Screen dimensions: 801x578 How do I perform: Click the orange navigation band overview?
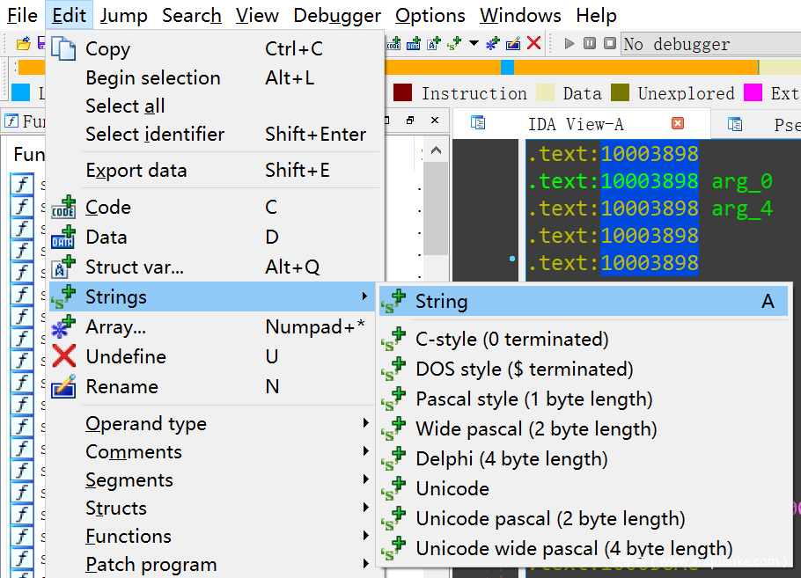point(264,67)
